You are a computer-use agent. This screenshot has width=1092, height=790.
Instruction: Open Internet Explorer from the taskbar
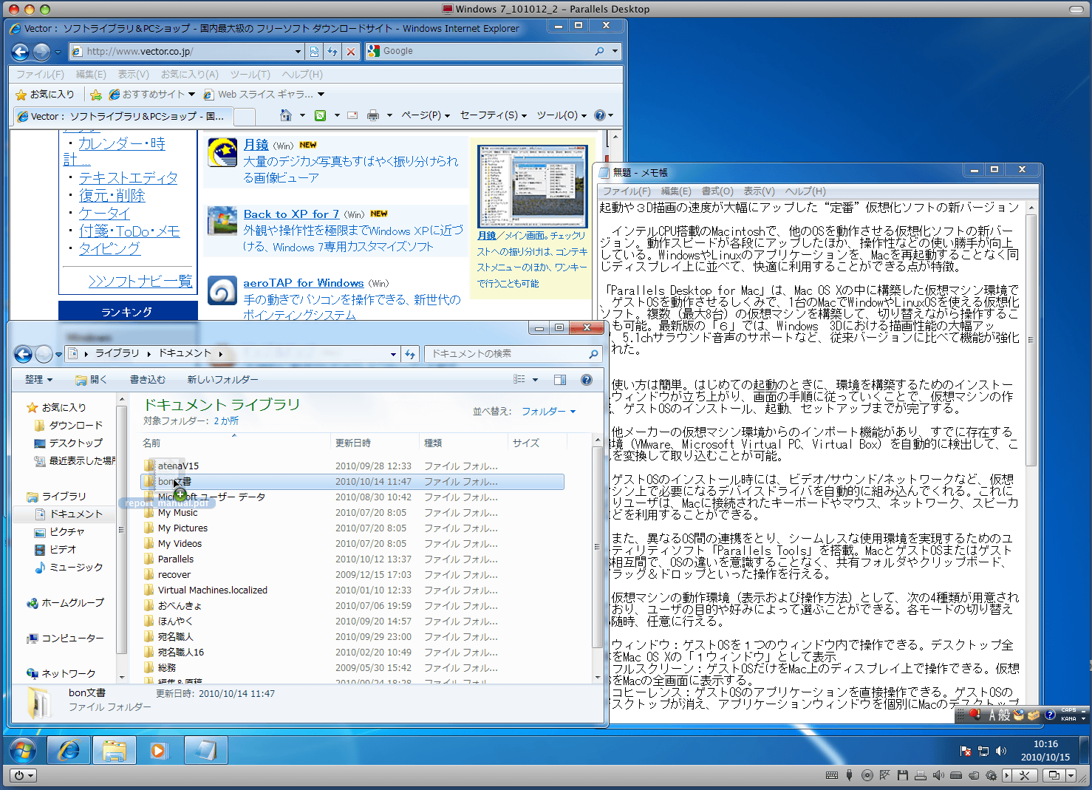69,751
